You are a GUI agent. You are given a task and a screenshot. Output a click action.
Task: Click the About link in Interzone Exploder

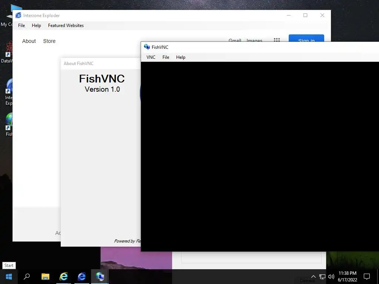coord(29,41)
